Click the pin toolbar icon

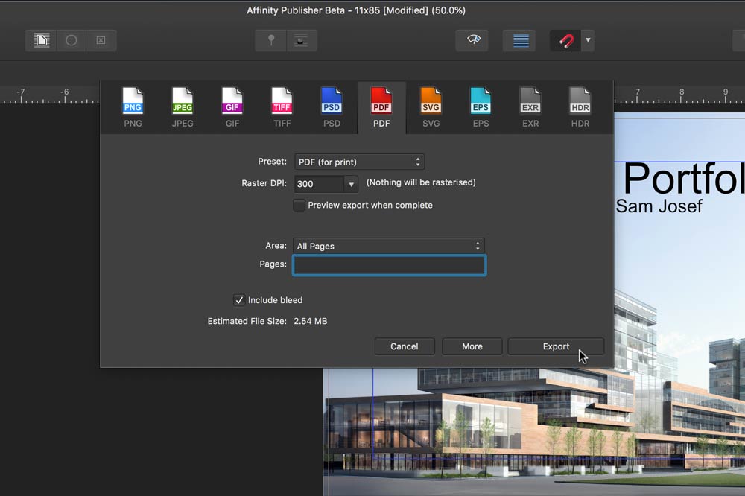point(271,40)
